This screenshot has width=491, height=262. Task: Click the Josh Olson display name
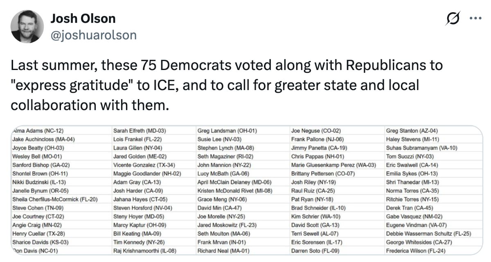point(83,18)
